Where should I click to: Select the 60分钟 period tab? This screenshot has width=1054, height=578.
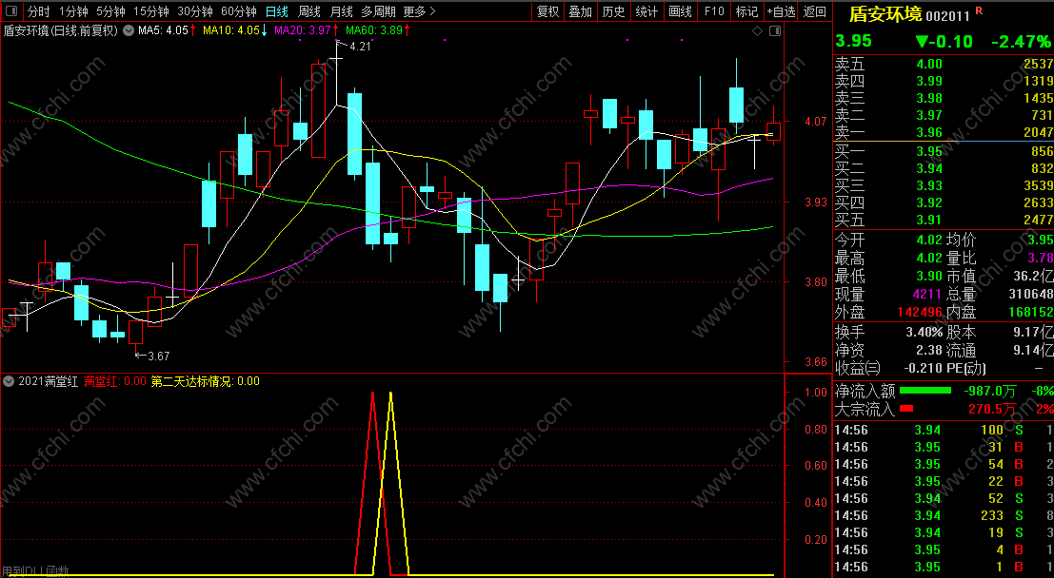(x=239, y=11)
